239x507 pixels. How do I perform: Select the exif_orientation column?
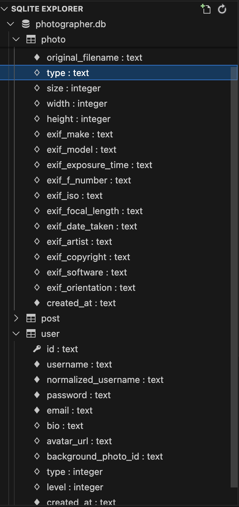[91, 288]
